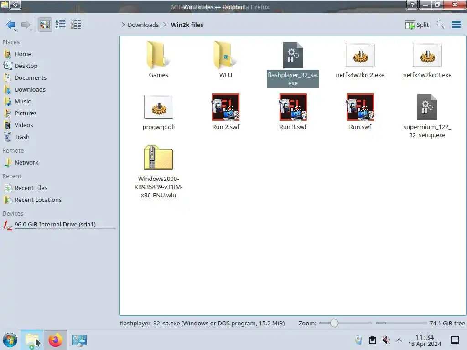
Task: Open the window menu folder icon in titlebar
Action: [5, 5]
